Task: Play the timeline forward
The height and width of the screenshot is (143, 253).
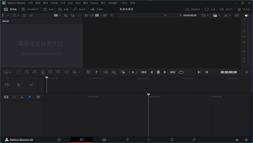Action: tap(165, 72)
